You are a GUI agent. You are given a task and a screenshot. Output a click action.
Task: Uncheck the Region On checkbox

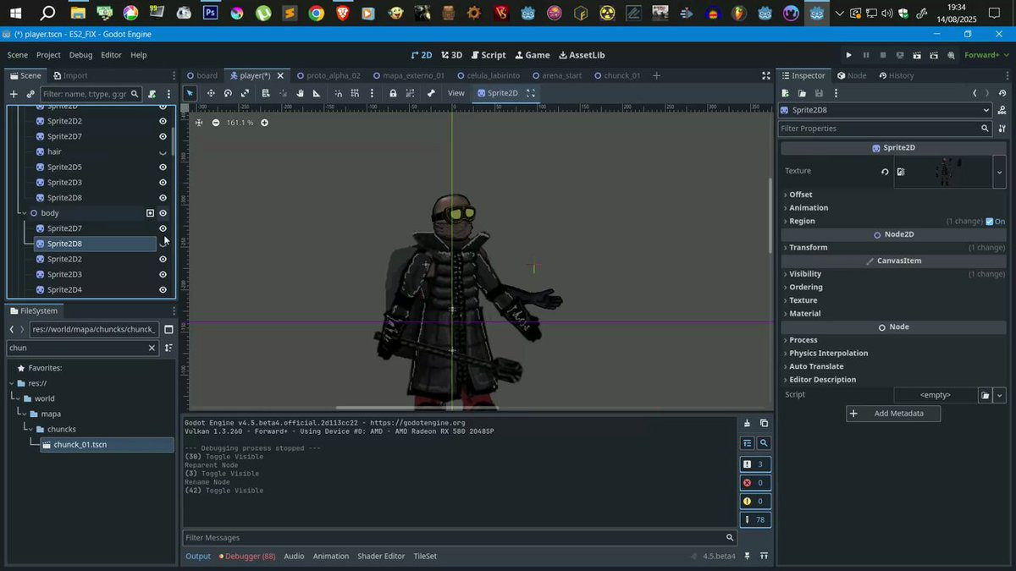(x=990, y=222)
